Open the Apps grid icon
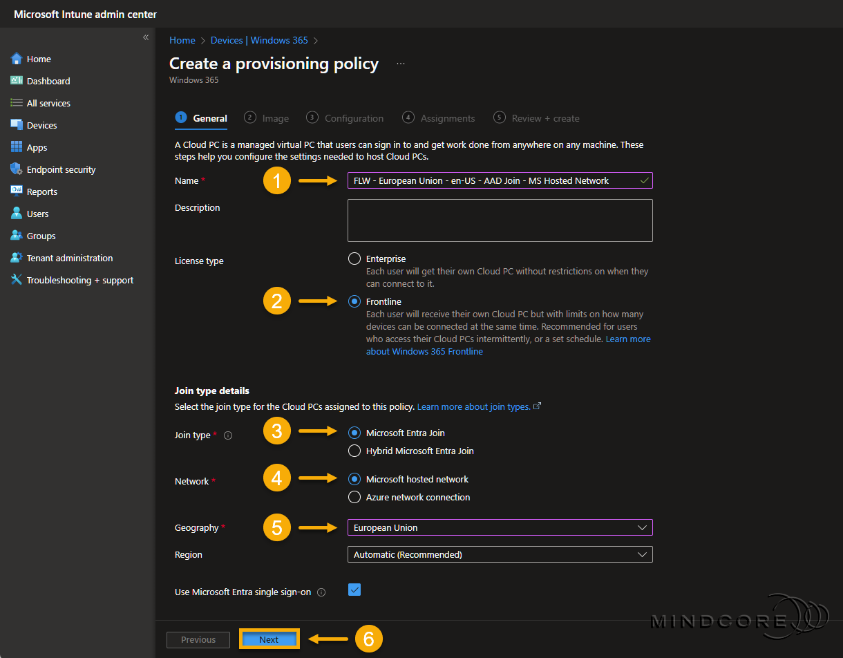 coord(17,147)
